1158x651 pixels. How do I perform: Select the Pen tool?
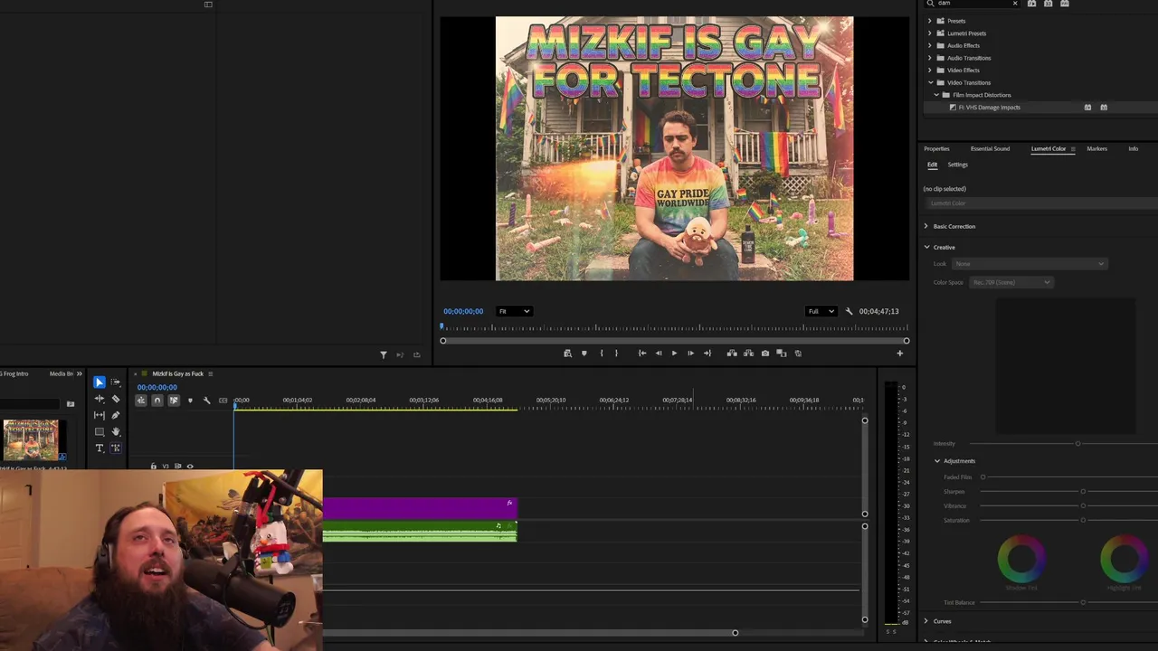(x=116, y=415)
